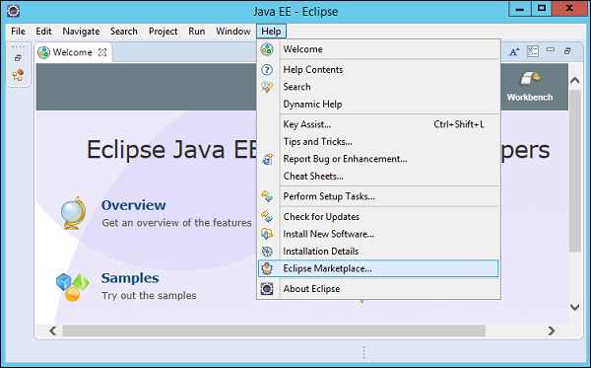The width and height of the screenshot is (591, 368).
Task: Restore the Welcome view
Action: coord(567,51)
